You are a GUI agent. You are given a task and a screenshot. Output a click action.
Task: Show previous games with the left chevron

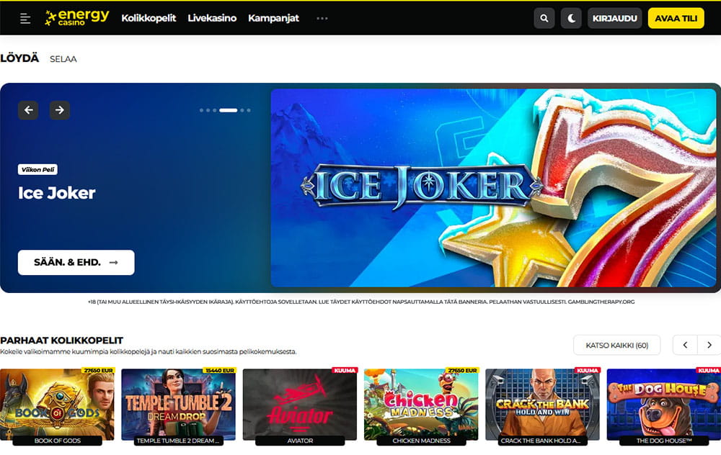tap(685, 346)
